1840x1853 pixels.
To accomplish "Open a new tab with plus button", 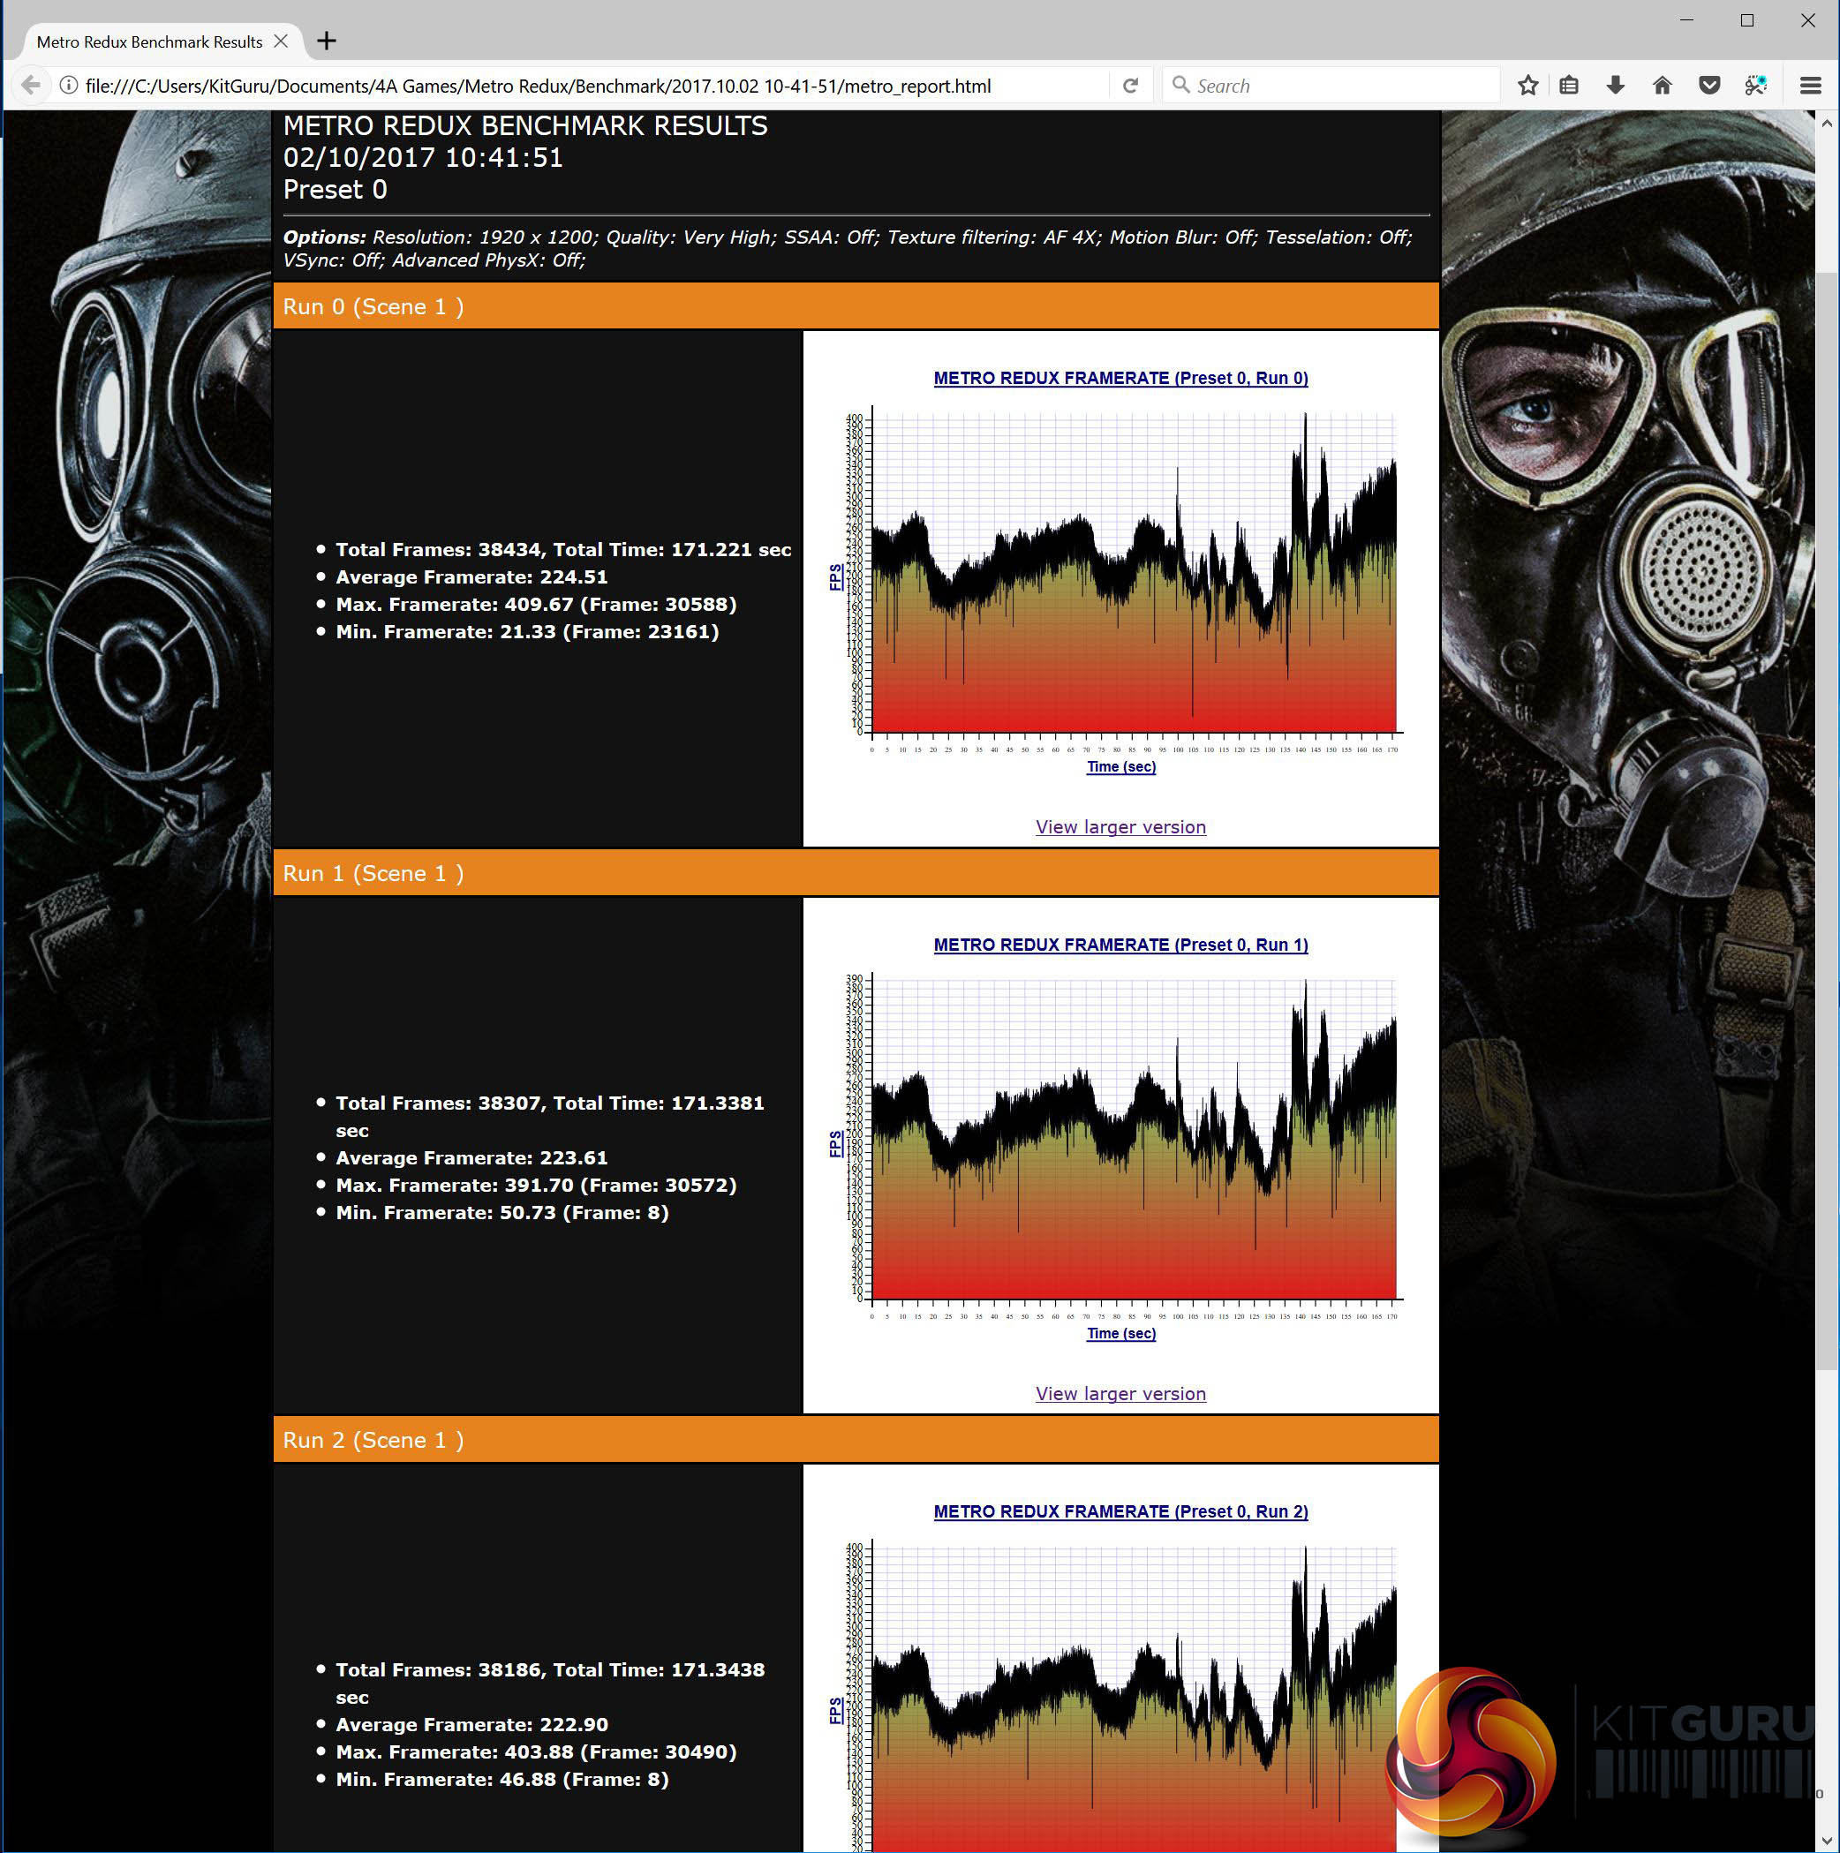I will click(326, 41).
